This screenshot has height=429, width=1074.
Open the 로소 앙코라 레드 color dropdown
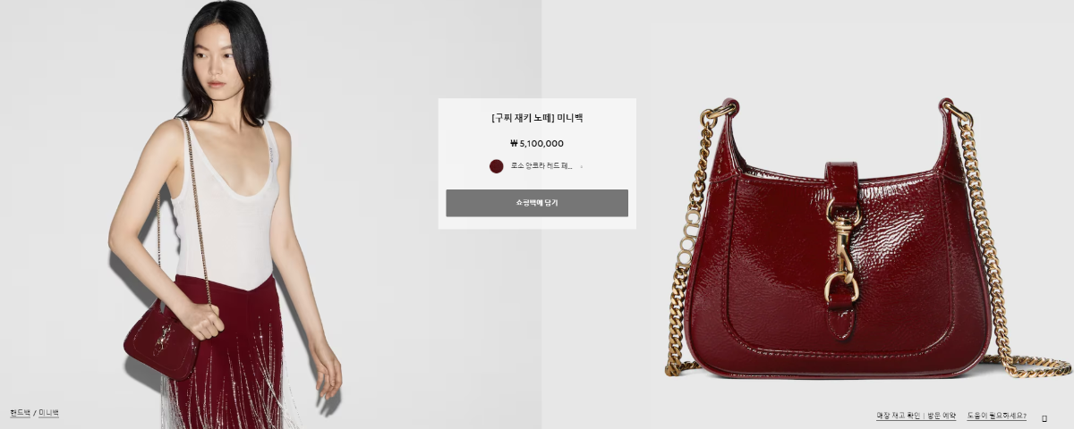pos(537,166)
